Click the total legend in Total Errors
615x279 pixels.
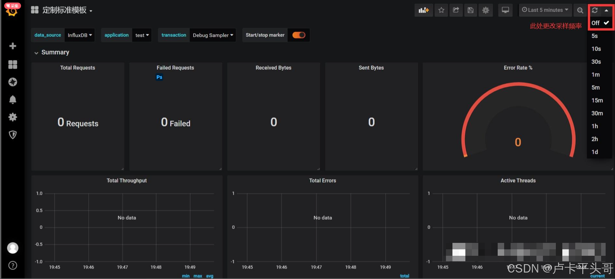[405, 276]
